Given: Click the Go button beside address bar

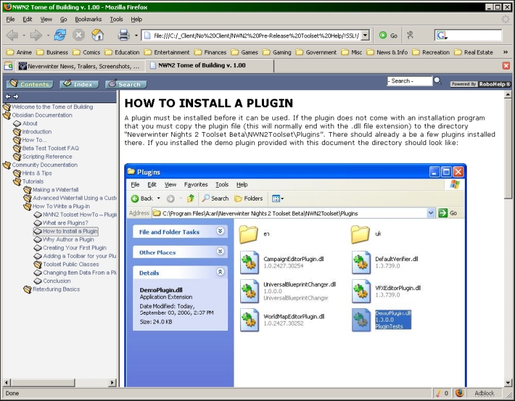Looking at the screenshot, I should pos(388,35).
